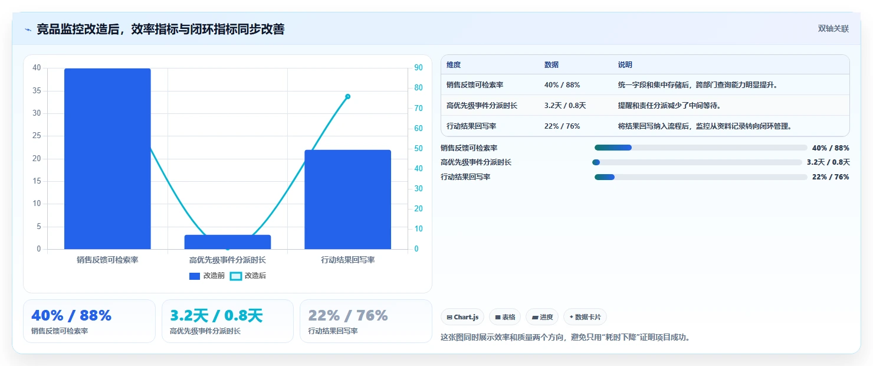The width and height of the screenshot is (873, 366).
Task: Click the description starting 统一字段和集中存储后
Action: coord(698,85)
